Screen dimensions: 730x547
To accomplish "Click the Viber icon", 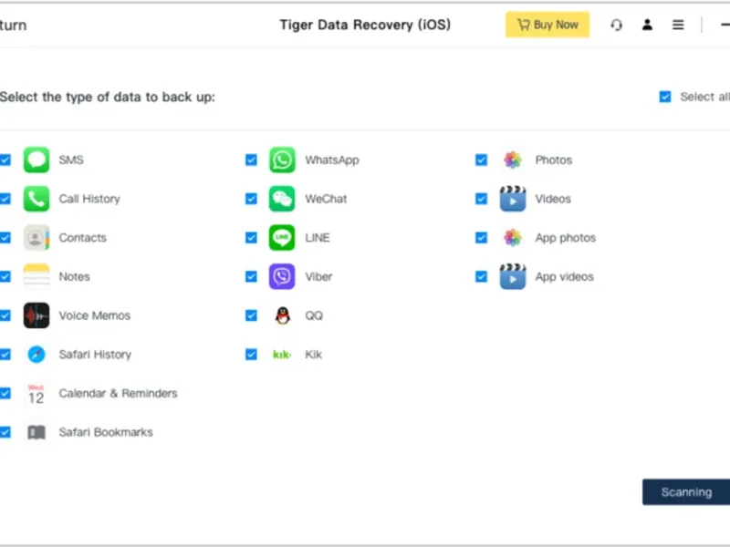I will click(282, 276).
